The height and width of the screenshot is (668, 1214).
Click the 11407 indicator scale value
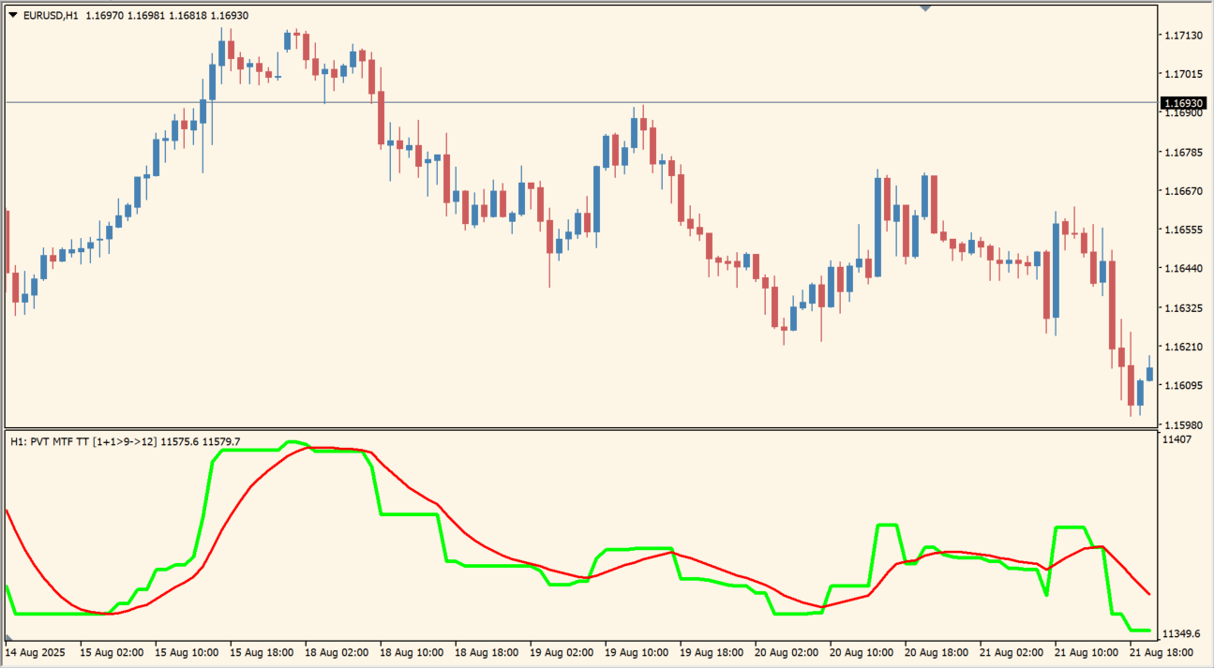point(1177,439)
